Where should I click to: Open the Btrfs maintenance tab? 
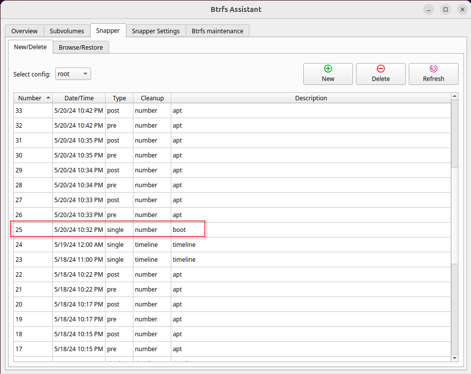pos(218,31)
